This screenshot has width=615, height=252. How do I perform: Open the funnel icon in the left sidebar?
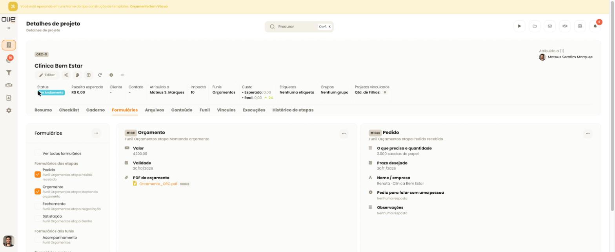click(x=9, y=73)
